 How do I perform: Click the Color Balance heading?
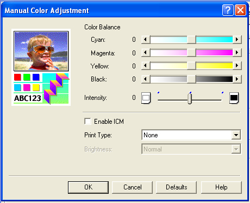point(102,27)
